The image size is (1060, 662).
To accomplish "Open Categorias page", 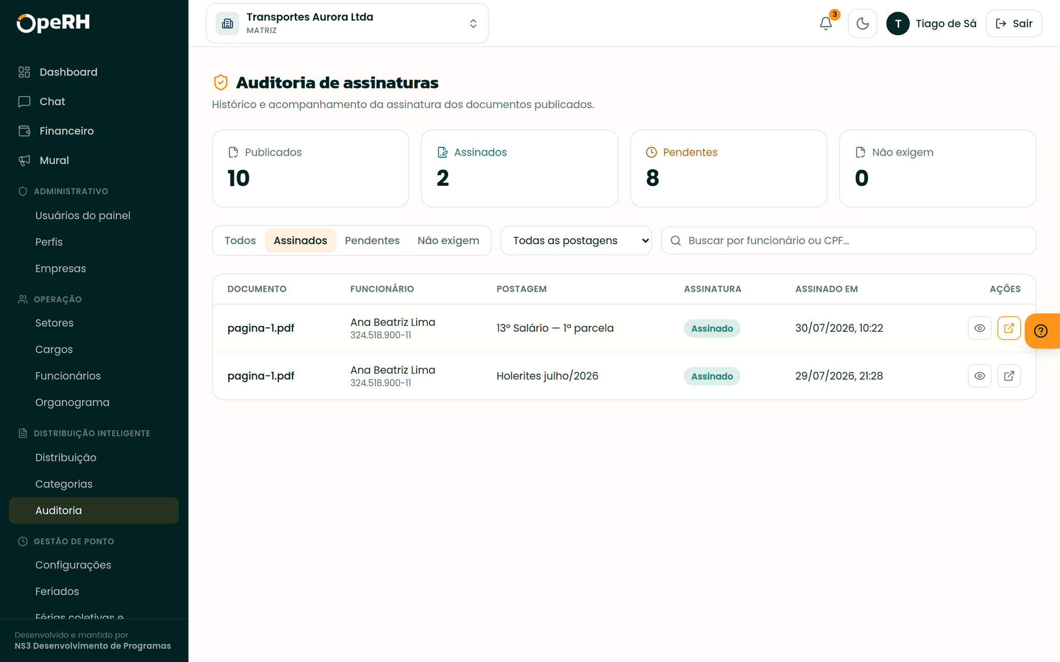I will click(94, 484).
